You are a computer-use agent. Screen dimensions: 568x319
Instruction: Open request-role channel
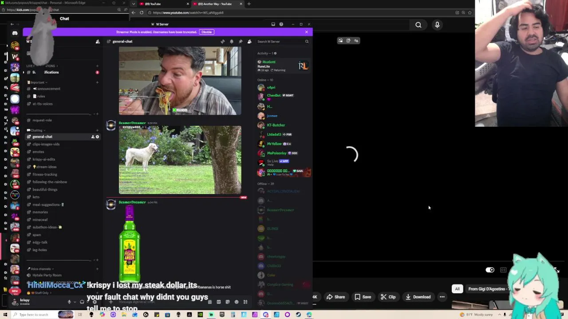[x=42, y=120]
